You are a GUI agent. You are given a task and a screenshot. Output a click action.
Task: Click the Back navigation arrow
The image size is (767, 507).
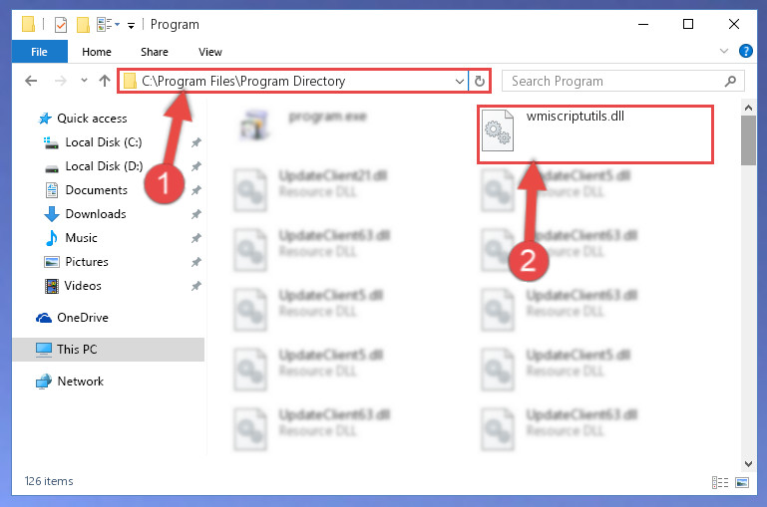coord(31,81)
